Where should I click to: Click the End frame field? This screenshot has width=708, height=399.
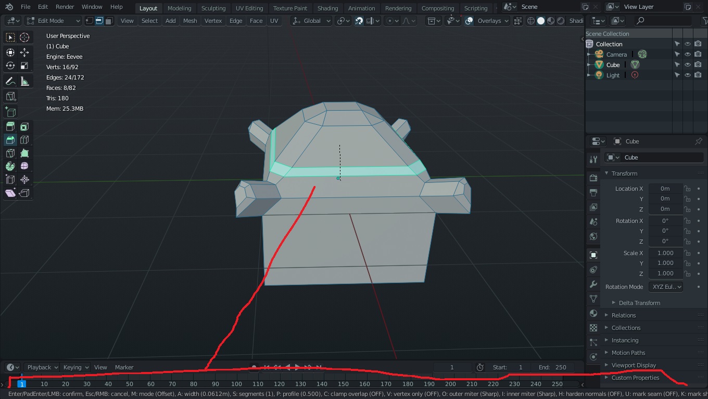(553, 367)
